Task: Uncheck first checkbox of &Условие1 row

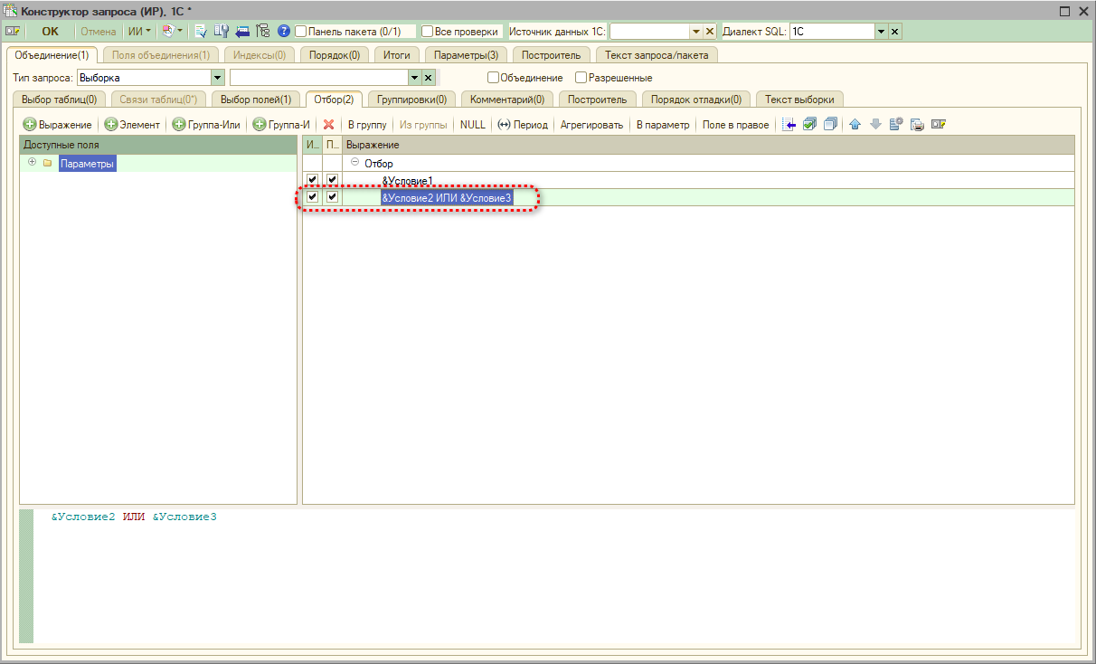Action: [x=312, y=180]
